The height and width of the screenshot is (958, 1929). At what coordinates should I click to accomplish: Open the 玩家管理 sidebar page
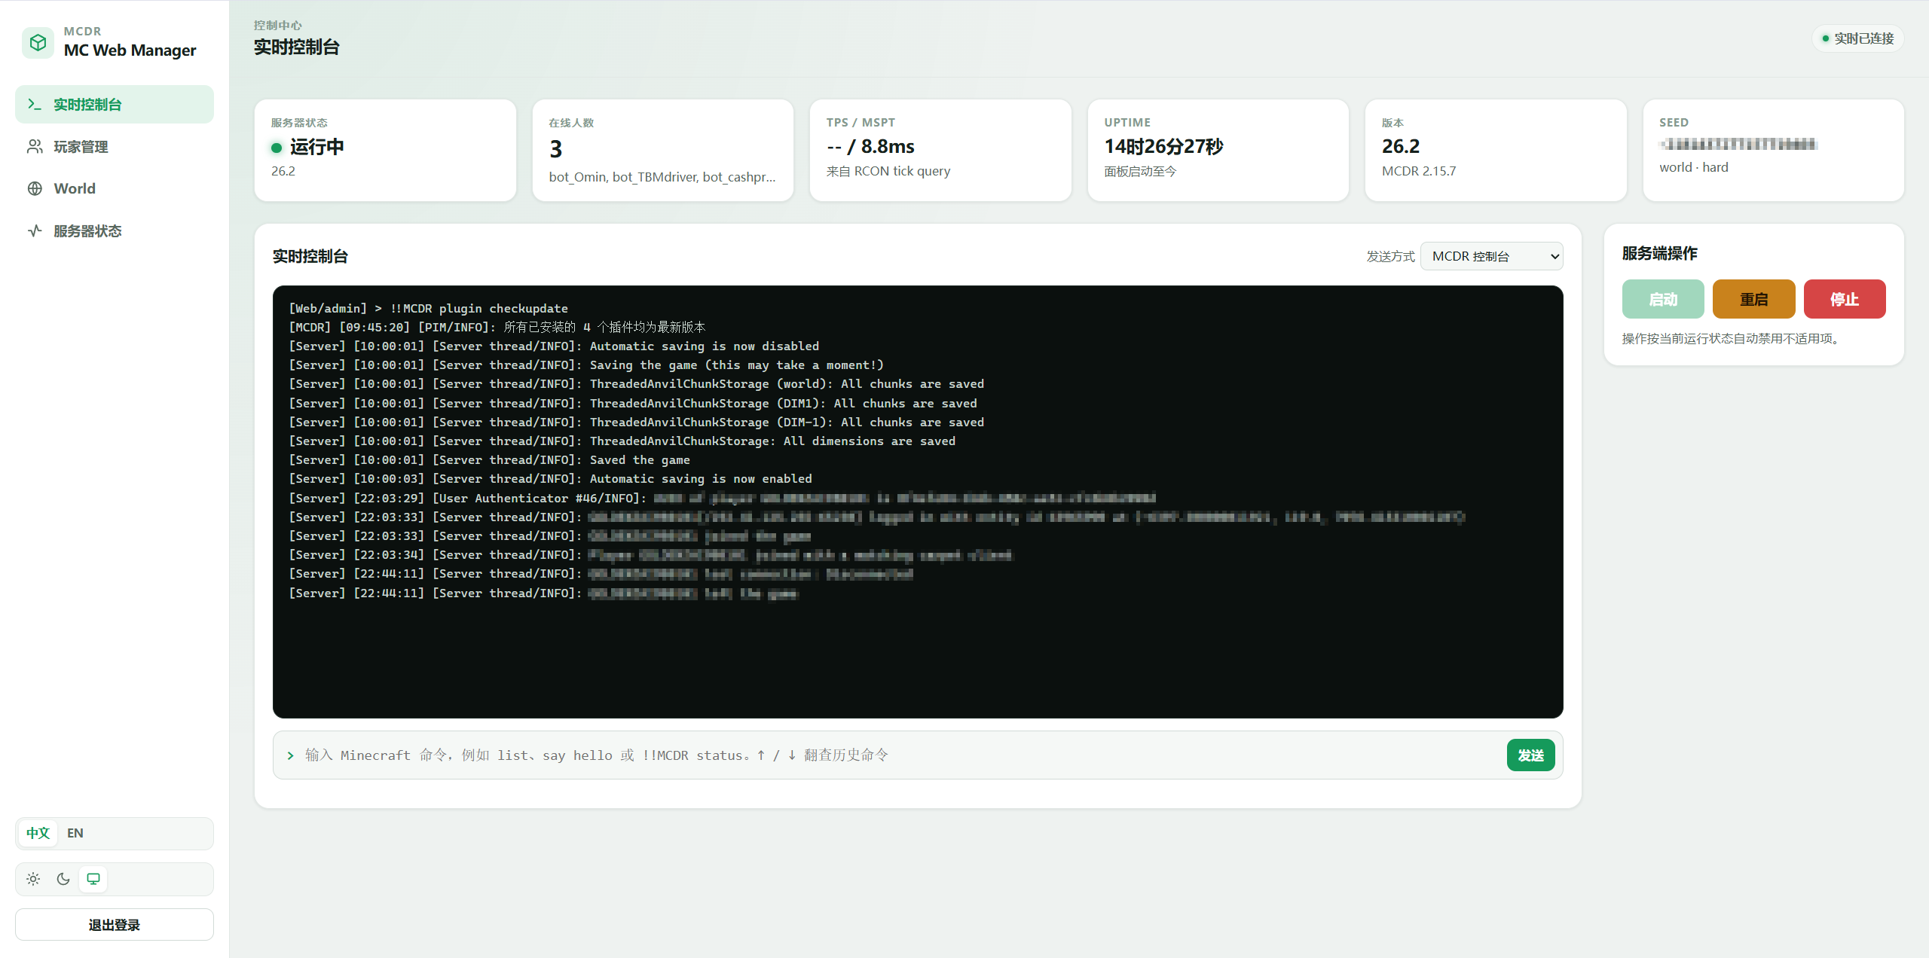(x=115, y=146)
